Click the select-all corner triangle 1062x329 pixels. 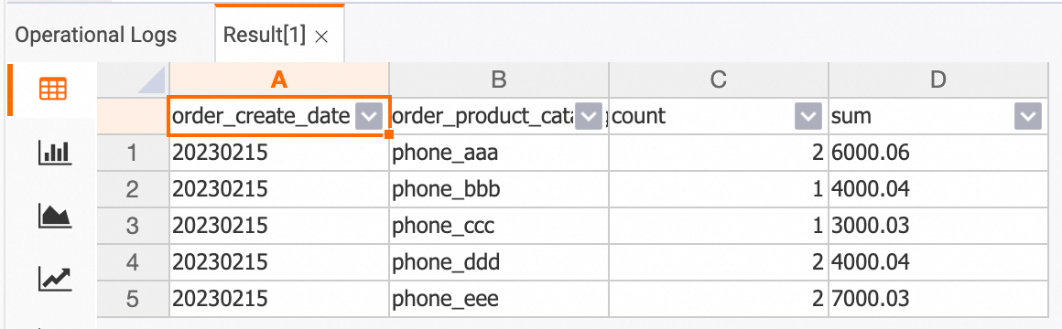pos(151,81)
